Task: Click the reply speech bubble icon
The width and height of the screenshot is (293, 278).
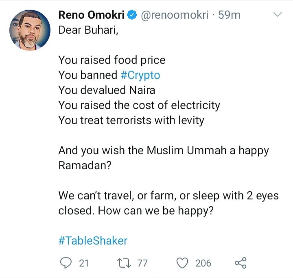Action: 66,263
